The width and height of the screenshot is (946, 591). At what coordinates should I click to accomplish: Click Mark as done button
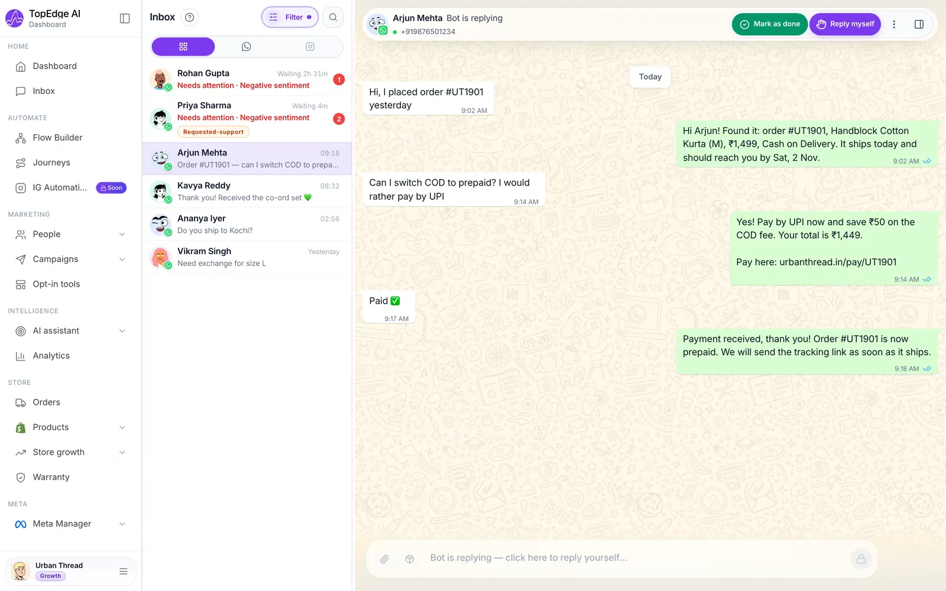769,24
